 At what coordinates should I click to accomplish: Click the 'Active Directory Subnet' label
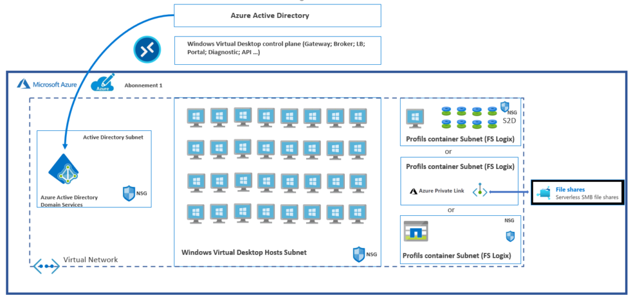pos(113,138)
